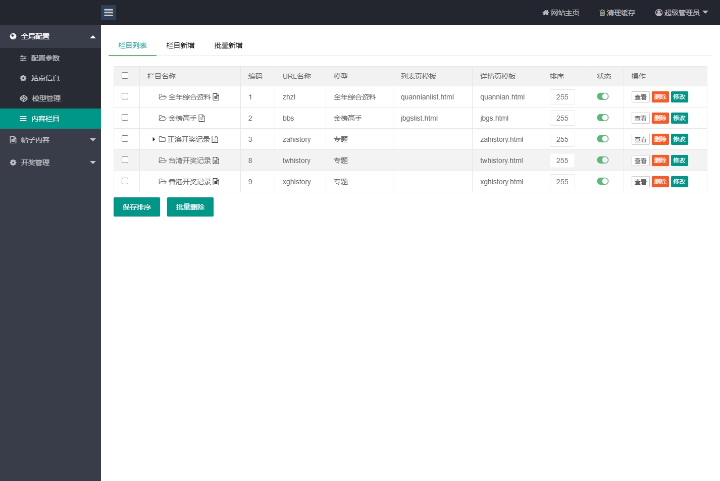Image resolution: width=720 pixels, height=481 pixels.
Task: Select the 内容栏目 sidebar menu item
Action: (x=50, y=119)
